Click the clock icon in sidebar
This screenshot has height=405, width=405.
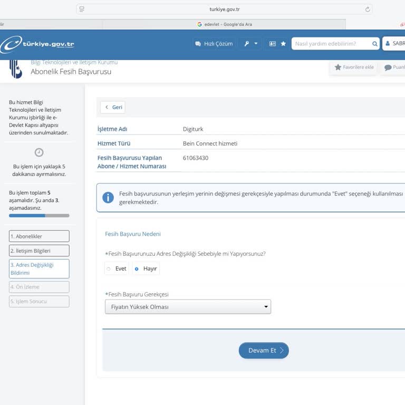(39, 152)
